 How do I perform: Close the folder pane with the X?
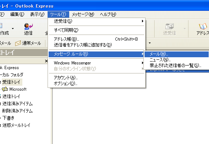46,61
